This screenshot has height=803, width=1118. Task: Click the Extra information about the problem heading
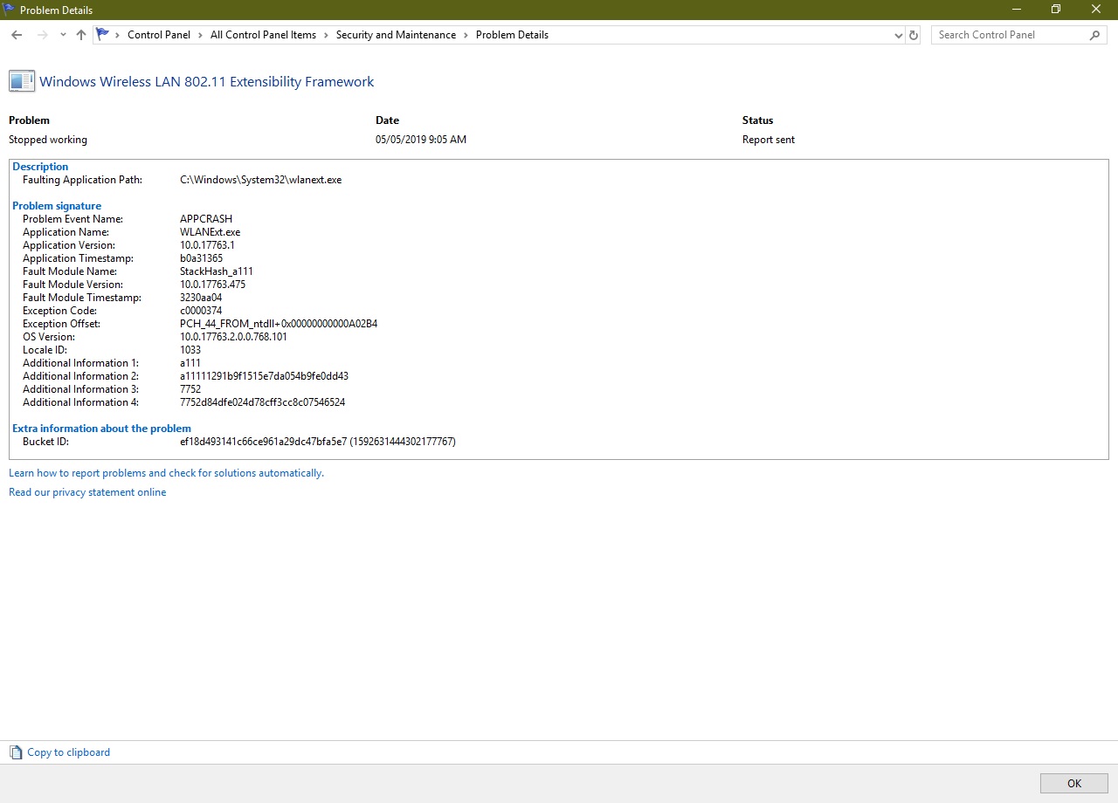[x=101, y=429]
